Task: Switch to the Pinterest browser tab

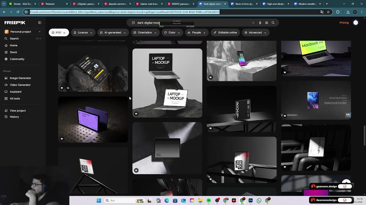Action: [54, 4]
